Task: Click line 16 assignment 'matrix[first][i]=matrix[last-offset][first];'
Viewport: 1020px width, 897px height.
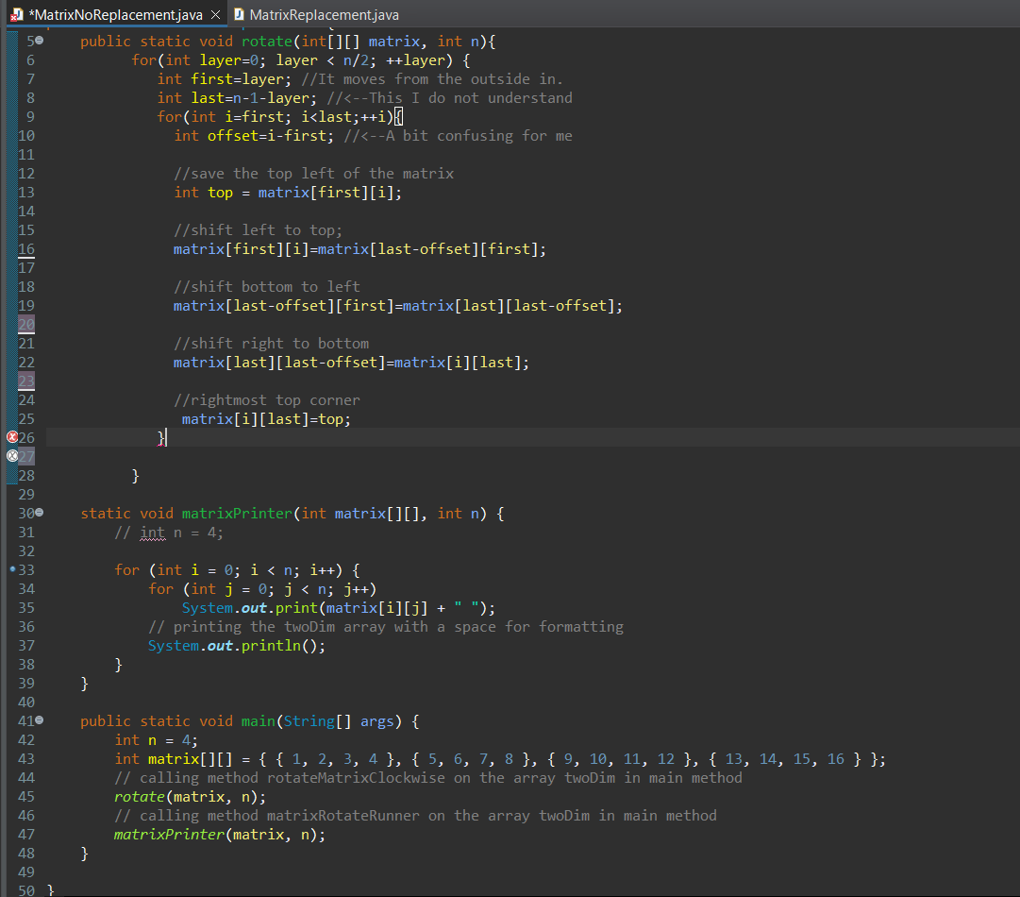Action: tap(360, 249)
